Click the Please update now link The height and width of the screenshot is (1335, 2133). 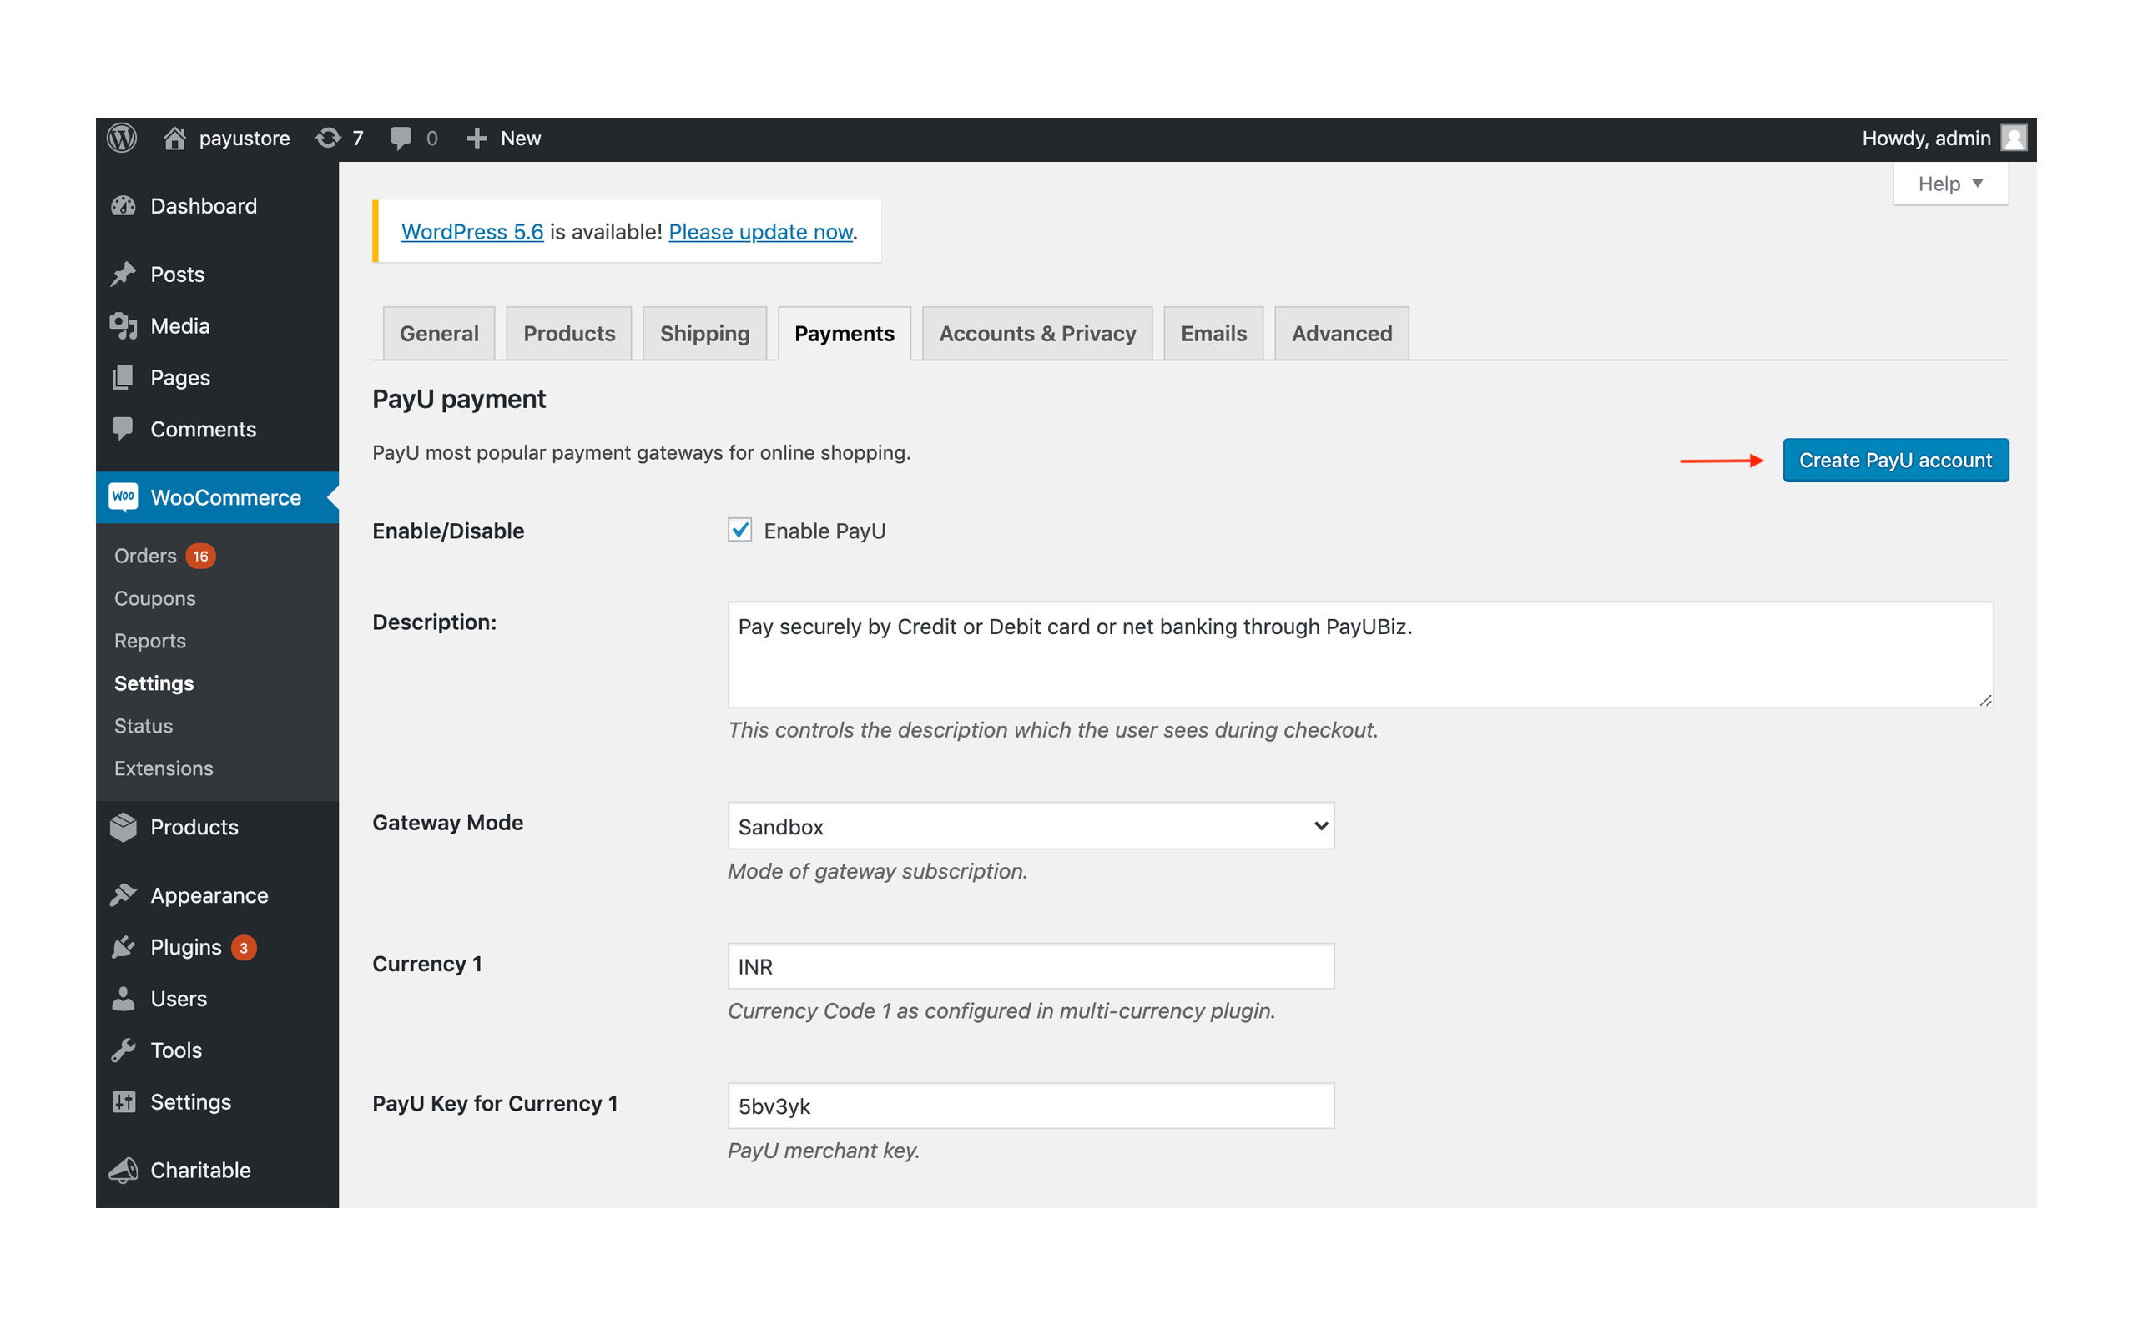click(759, 230)
